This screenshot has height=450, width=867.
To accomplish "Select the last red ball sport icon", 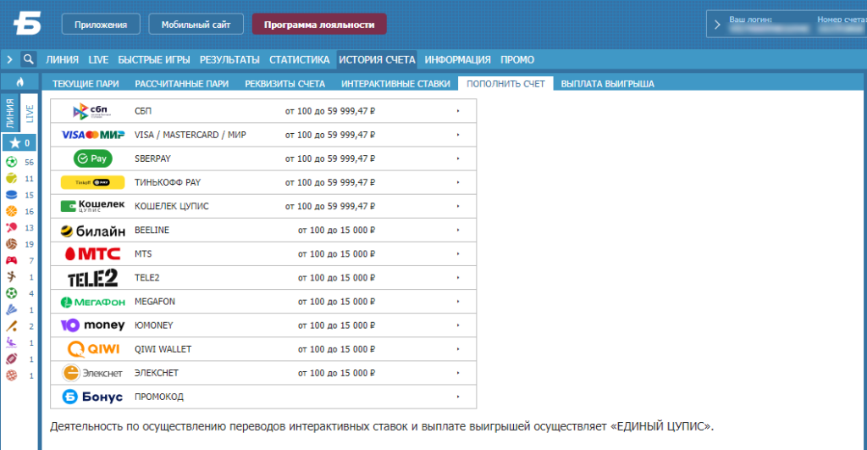I will pos(12,375).
